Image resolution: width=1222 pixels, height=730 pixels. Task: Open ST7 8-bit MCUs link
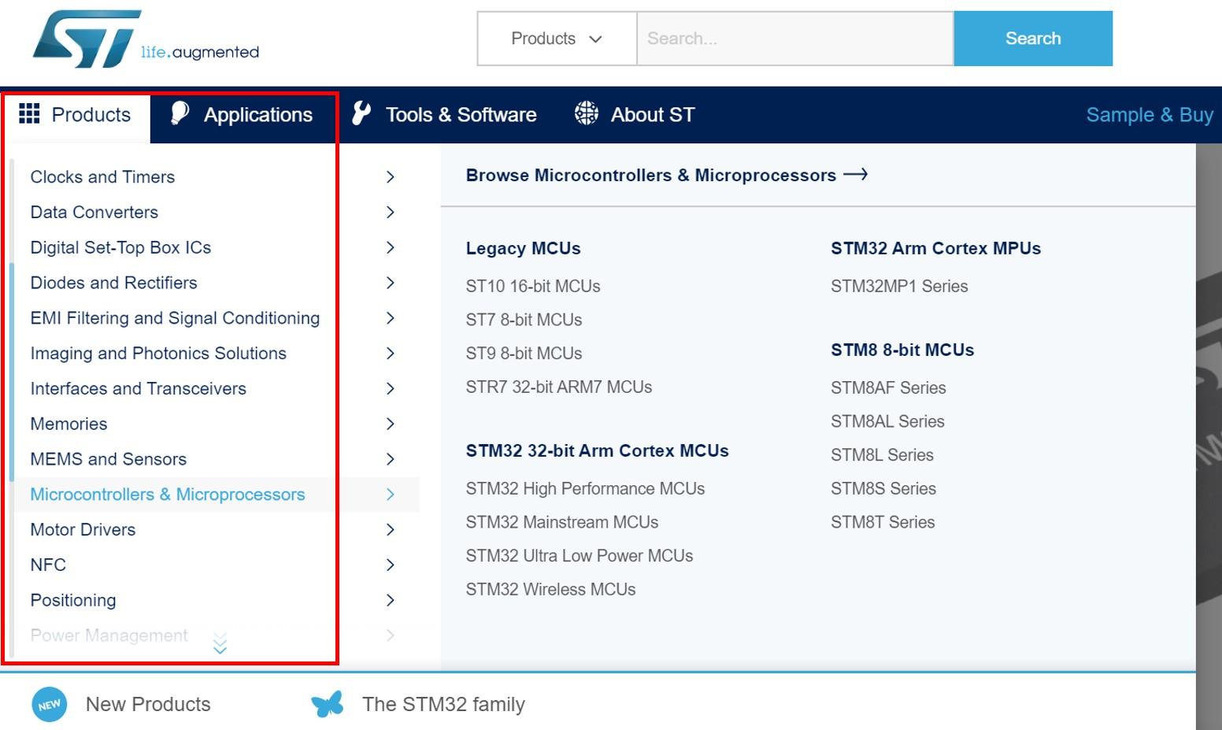coord(524,320)
